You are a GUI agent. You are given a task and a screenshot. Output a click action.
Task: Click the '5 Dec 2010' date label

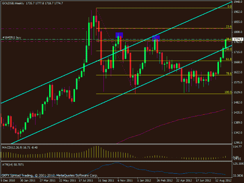(x=8, y=181)
